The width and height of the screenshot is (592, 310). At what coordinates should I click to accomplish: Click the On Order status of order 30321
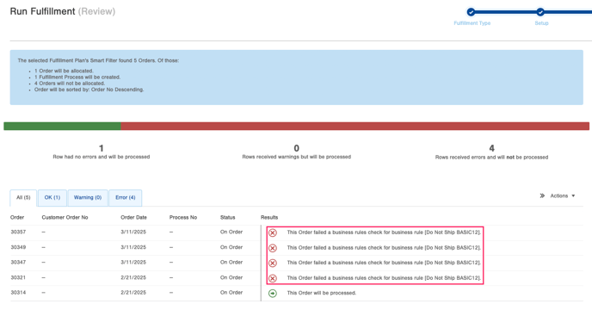coord(231,277)
